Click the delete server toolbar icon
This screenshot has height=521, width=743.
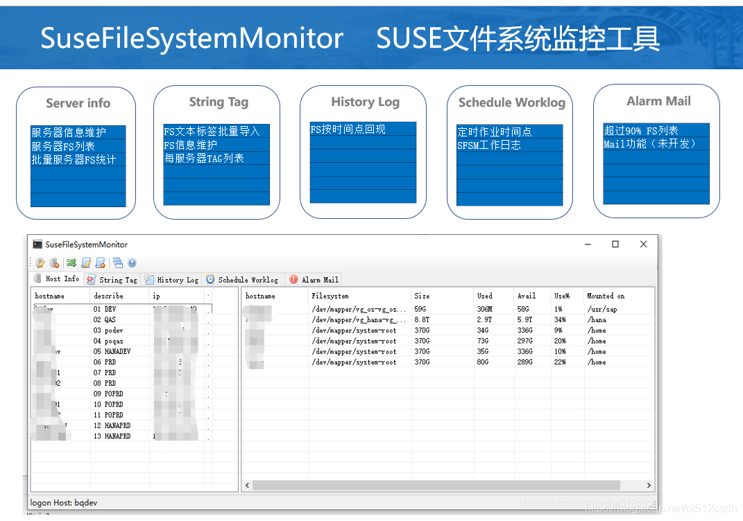[x=55, y=263]
